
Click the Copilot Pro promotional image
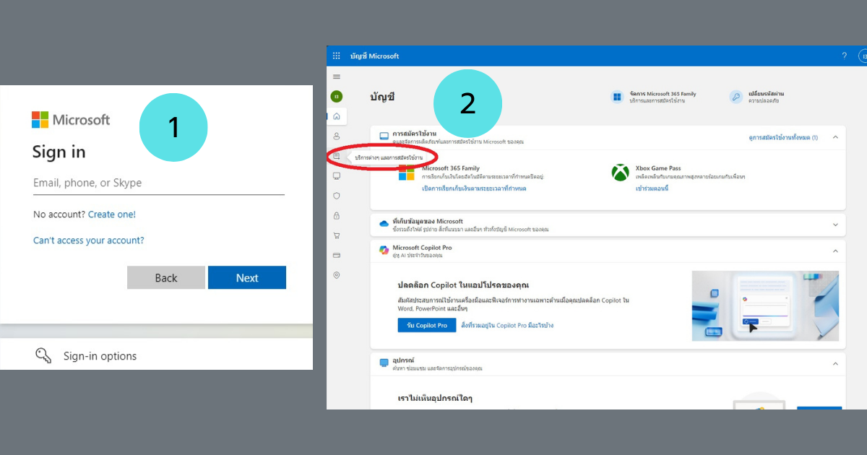(765, 306)
